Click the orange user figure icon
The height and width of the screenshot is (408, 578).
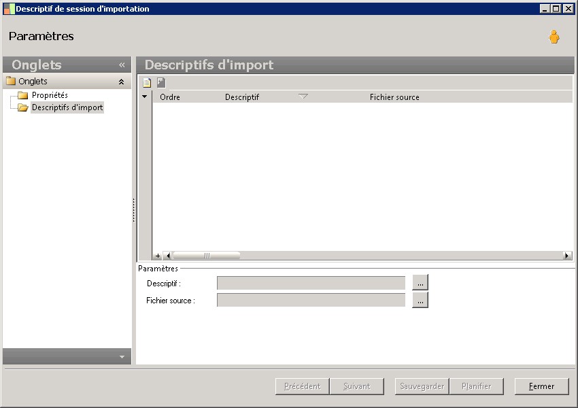[x=554, y=37]
